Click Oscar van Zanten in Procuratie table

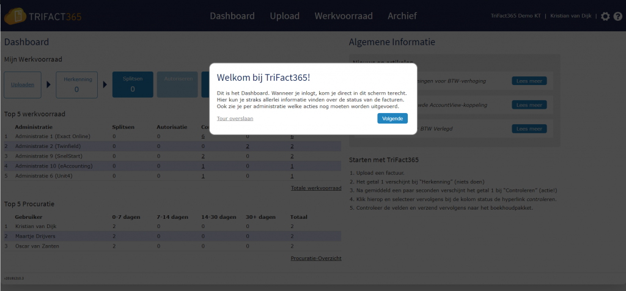[37, 246]
